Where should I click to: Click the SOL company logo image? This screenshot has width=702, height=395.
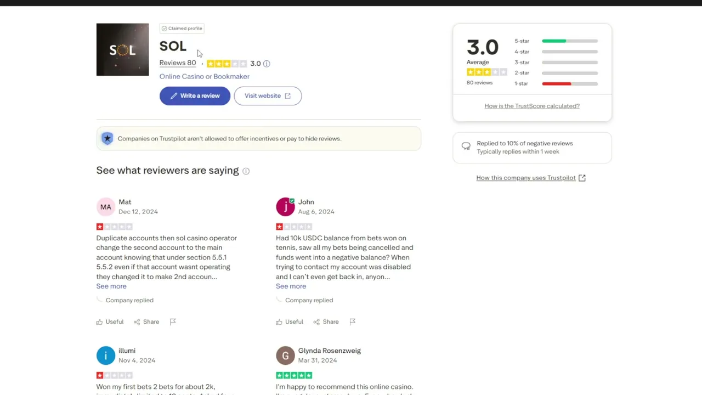[122, 49]
